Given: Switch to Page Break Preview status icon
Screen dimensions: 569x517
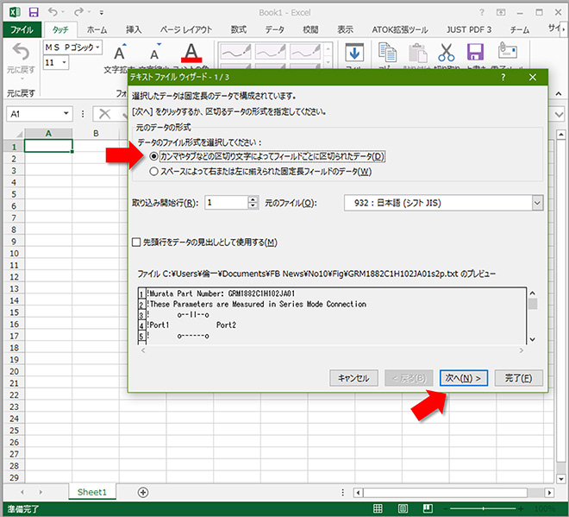Looking at the screenshot, I should click(x=428, y=508).
